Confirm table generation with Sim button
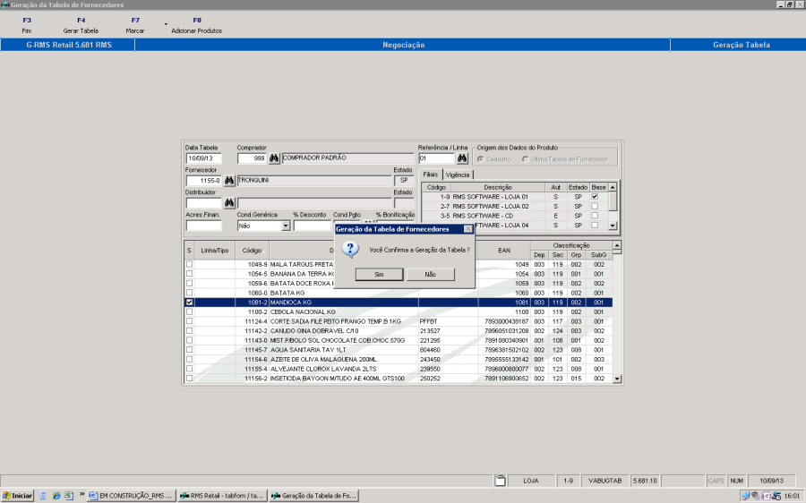Screen dimensions: 806x503 click(x=378, y=275)
